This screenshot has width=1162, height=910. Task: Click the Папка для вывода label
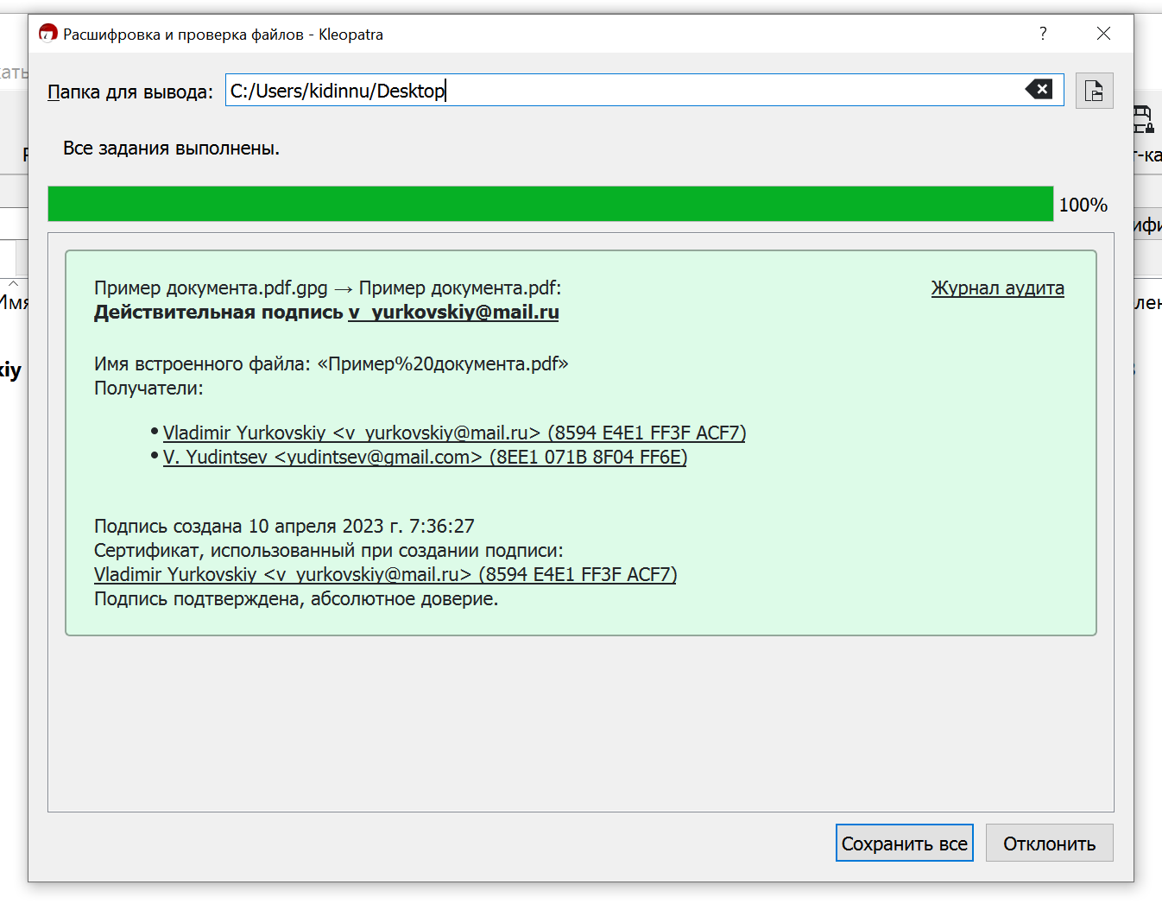pos(130,92)
